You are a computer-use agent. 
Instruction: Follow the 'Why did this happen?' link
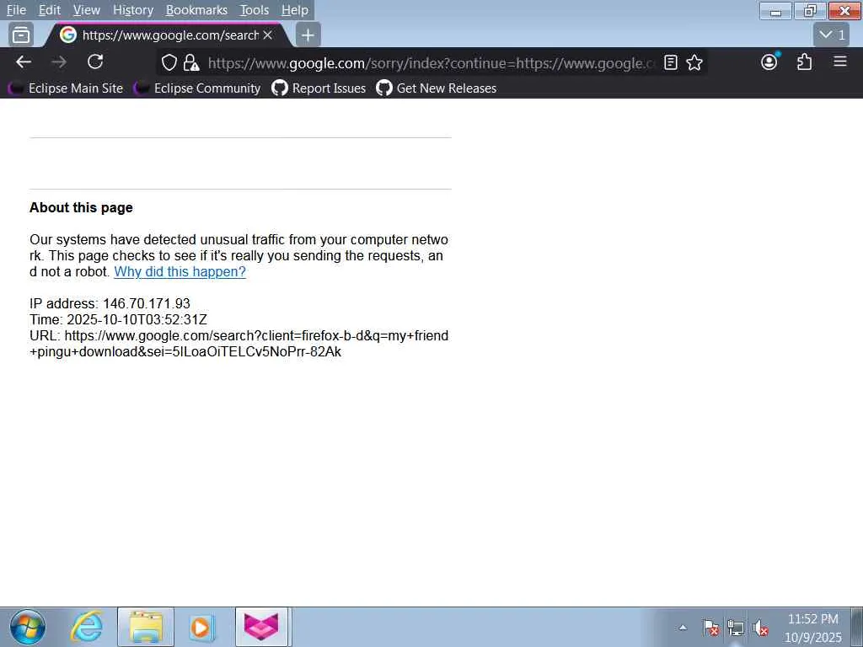pyautogui.click(x=180, y=272)
